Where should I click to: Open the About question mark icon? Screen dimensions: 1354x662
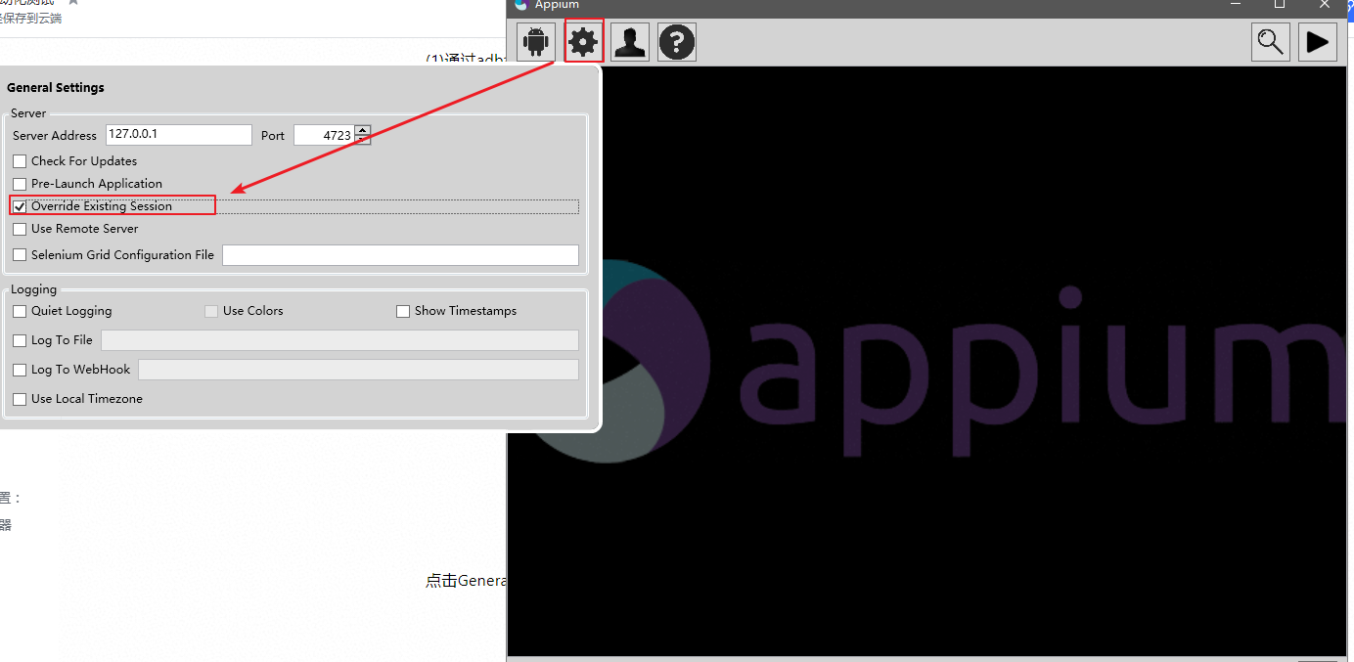click(x=677, y=42)
